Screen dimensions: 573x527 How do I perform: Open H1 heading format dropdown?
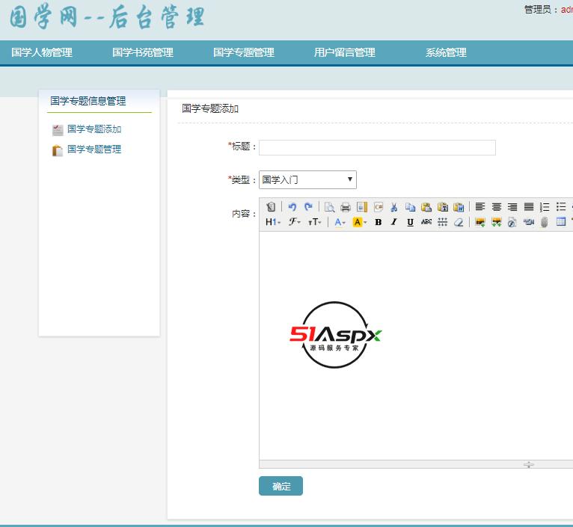pyautogui.click(x=273, y=222)
